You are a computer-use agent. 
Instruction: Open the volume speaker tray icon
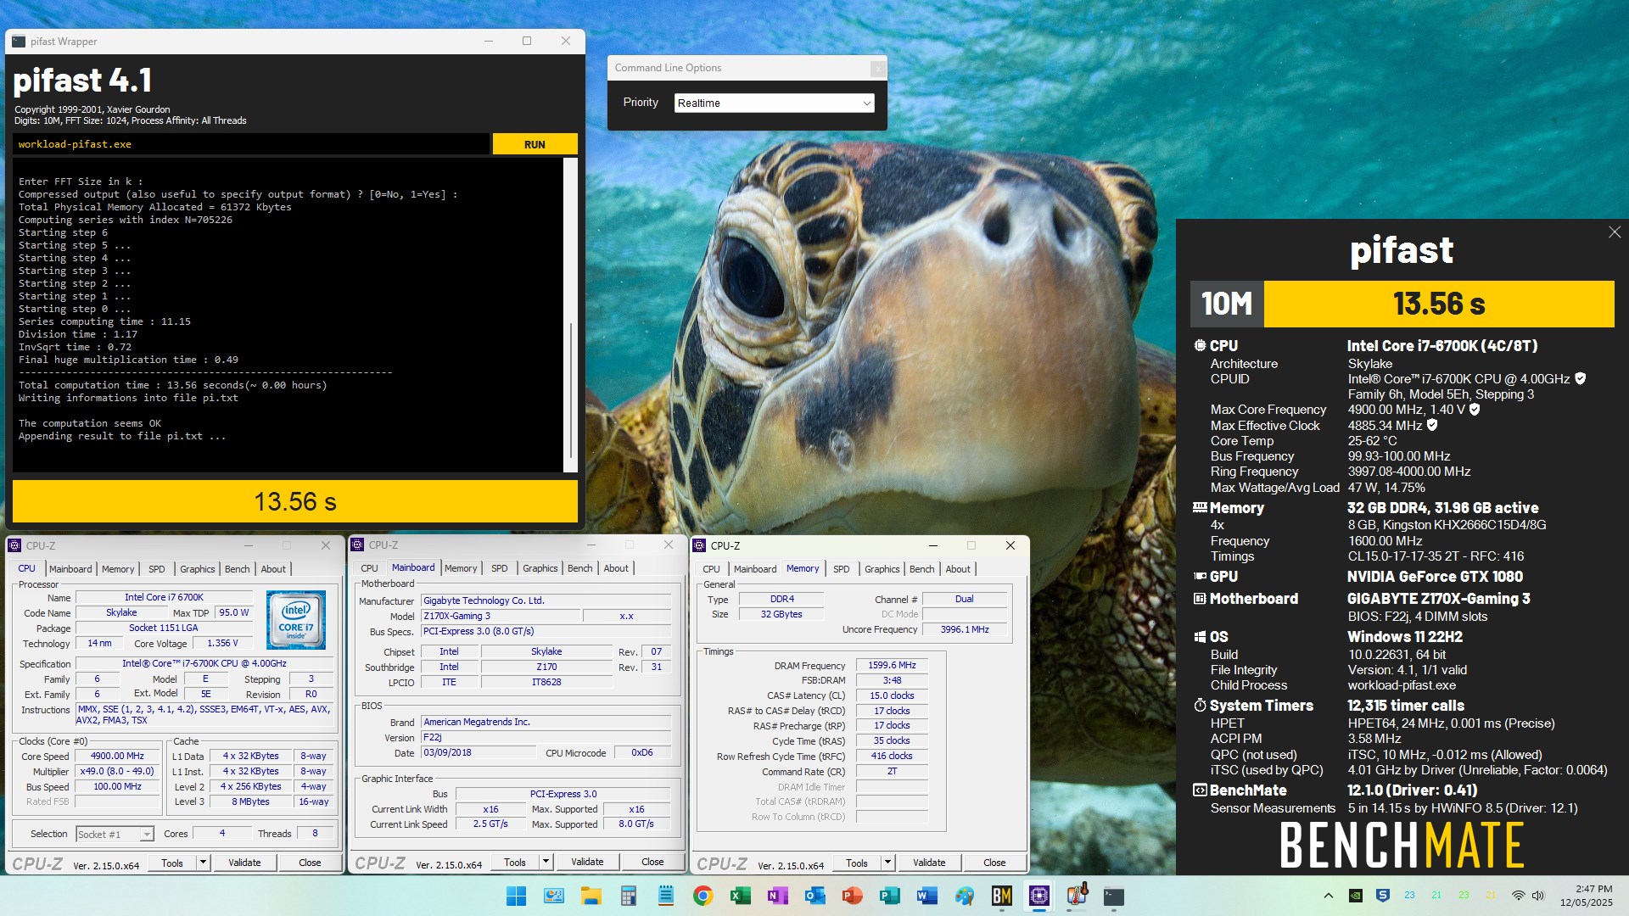tap(1538, 896)
